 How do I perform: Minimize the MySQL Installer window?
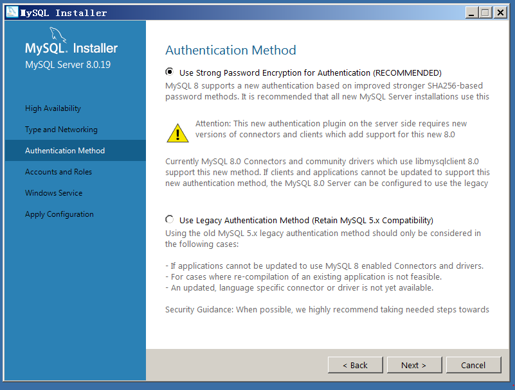[x=472, y=12]
